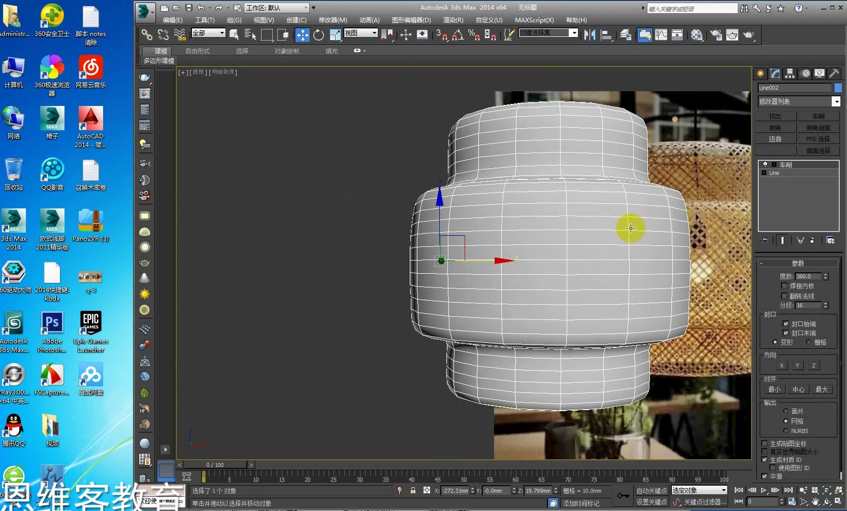Viewport: 847px width, 511px height.
Task: Delete the modifier using the trash icon
Action: [812, 241]
